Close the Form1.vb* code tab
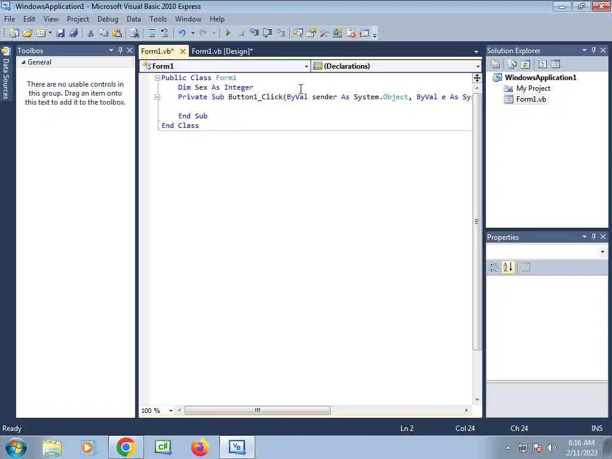 (x=182, y=51)
